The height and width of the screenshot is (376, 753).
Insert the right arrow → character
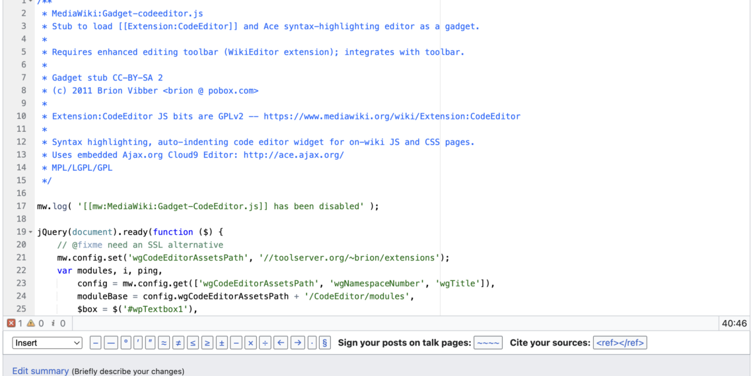click(298, 343)
